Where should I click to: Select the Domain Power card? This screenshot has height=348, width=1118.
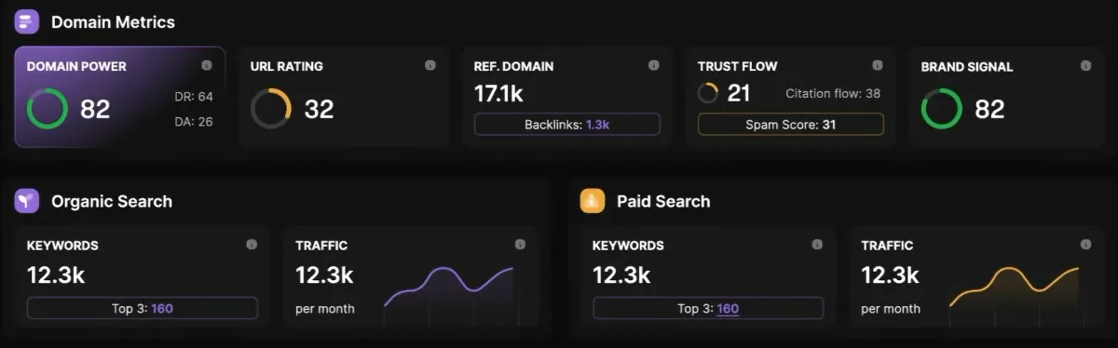(x=119, y=97)
